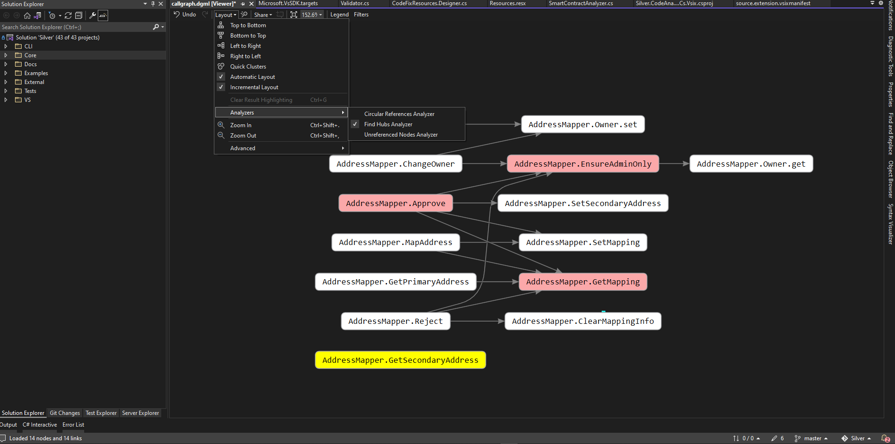The width and height of the screenshot is (895, 444).
Task: Click the Undo arrow in graph toolbar
Action: (x=177, y=15)
